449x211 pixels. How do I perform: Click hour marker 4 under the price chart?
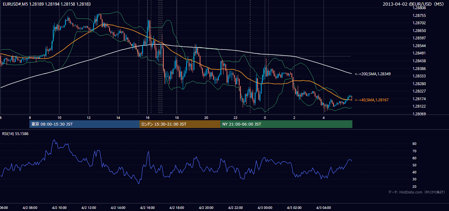324,118
